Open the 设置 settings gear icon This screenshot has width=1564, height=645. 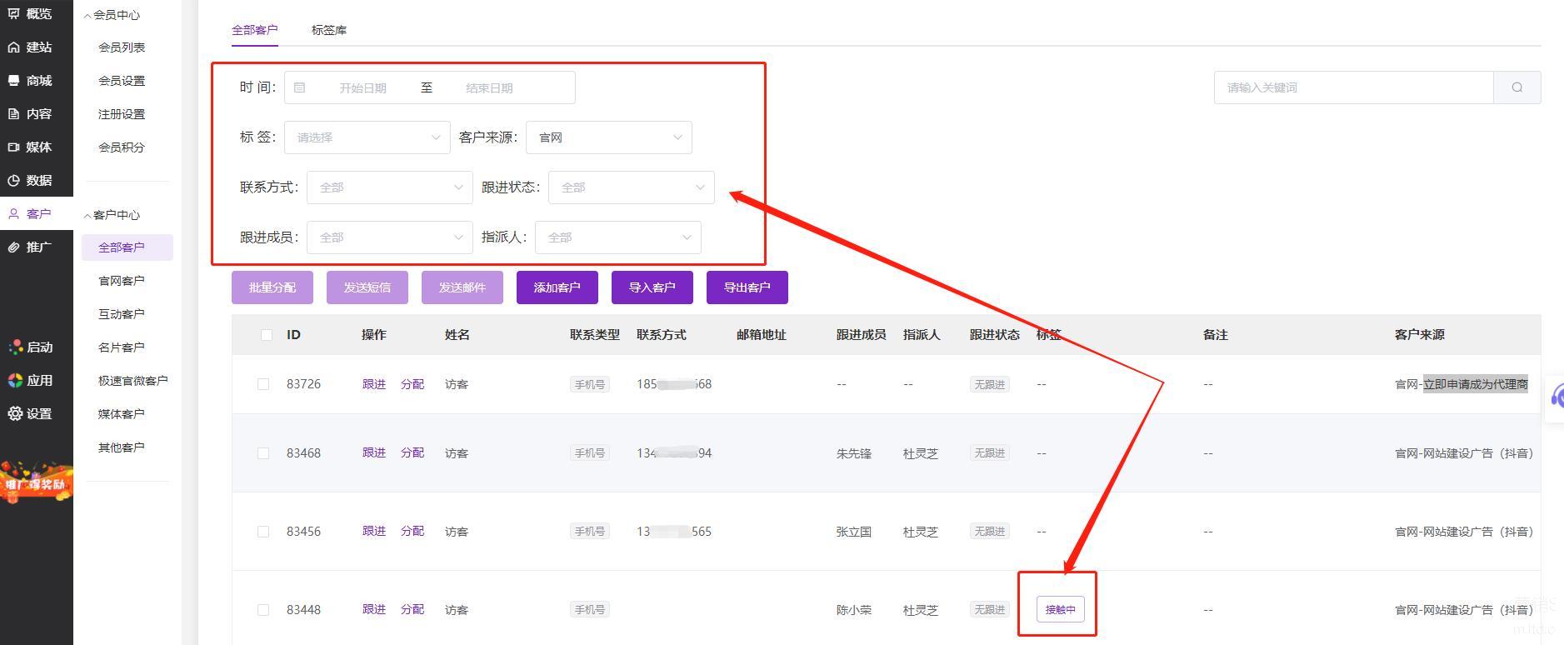coord(15,413)
